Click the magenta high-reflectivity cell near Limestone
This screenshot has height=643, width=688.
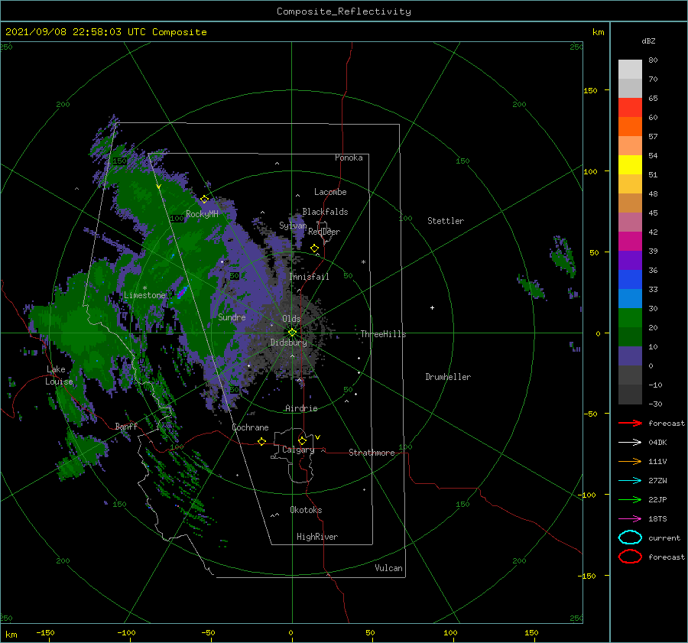pos(182,291)
